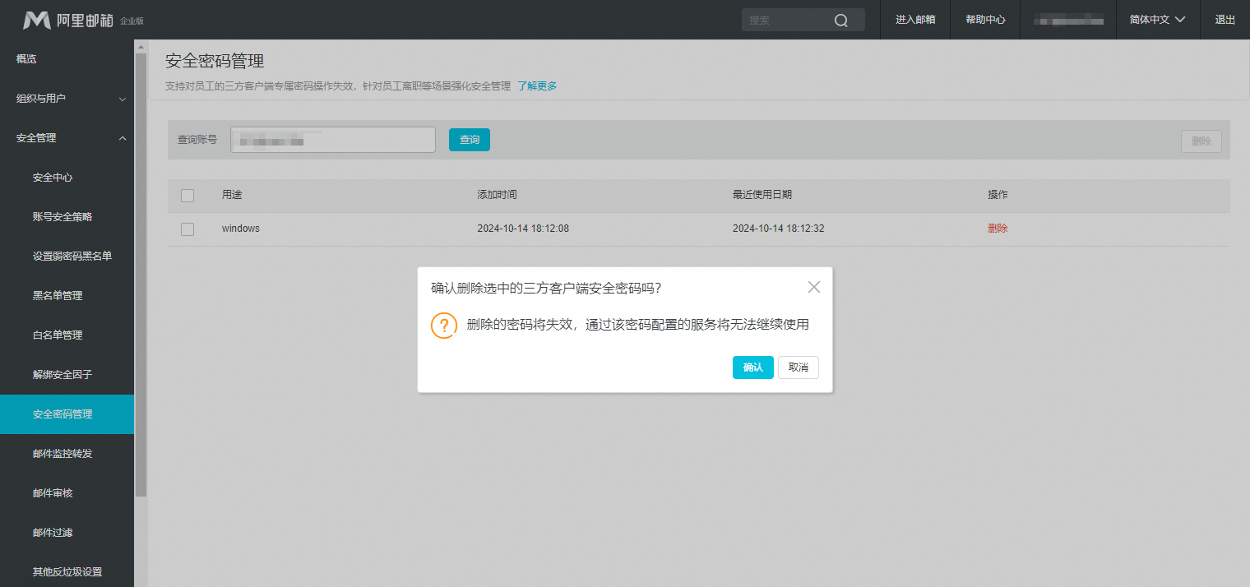Close the delete confirmation dialog with X
Image resolution: width=1250 pixels, height=587 pixels.
click(x=813, y=287)
